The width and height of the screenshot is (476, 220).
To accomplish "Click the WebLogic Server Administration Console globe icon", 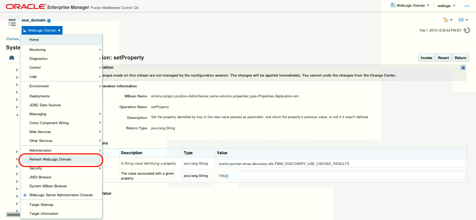I will (x=25, y=195).
